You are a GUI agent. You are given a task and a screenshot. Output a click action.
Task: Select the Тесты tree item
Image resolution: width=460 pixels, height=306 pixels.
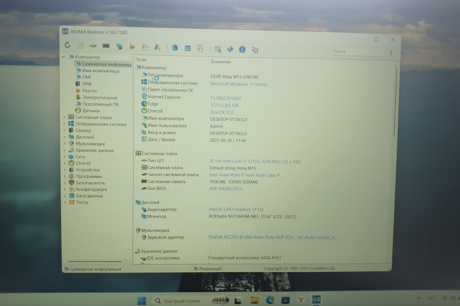point(79,202)
